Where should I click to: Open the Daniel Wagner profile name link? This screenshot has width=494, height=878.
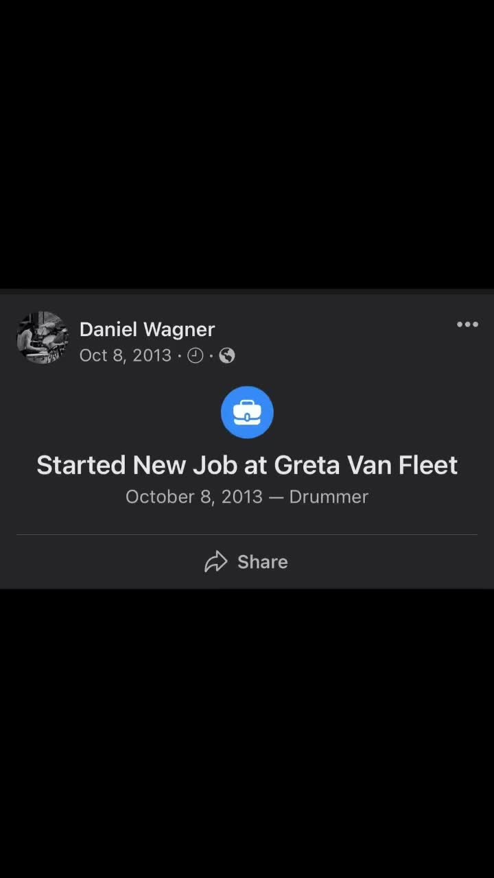coord(147,329)
